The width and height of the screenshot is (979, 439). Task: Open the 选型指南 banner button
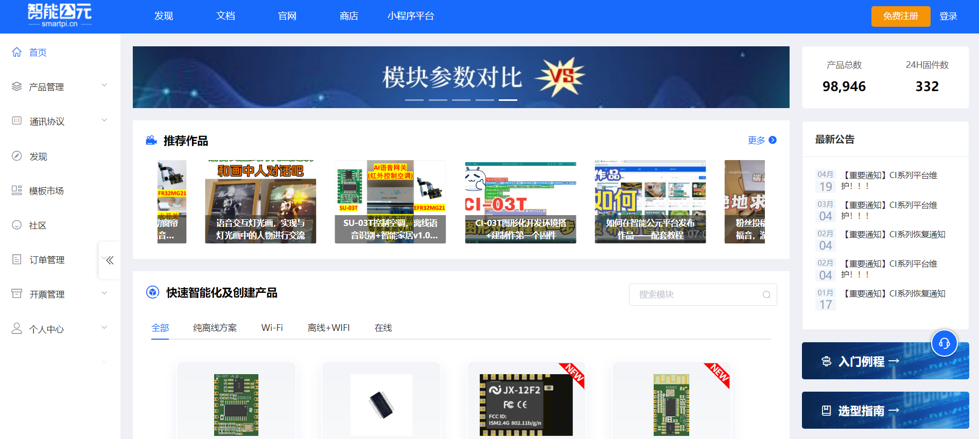[885, 410]
